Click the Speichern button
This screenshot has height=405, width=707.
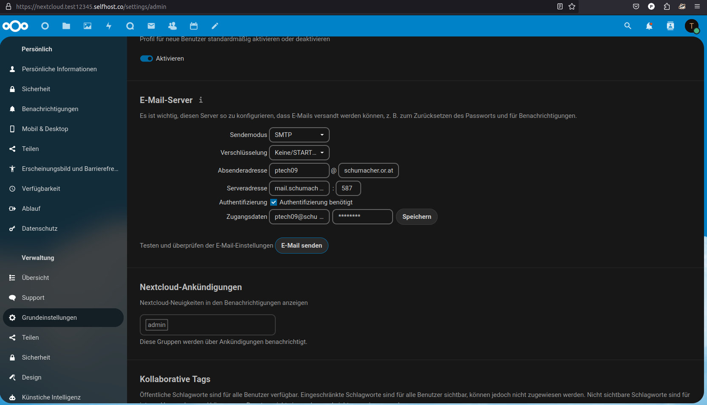416,217
